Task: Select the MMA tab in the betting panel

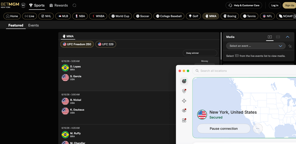Action: click(68, 36)
